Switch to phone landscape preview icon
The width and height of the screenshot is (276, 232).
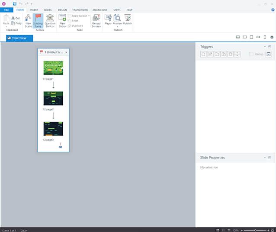click(258, 37)
